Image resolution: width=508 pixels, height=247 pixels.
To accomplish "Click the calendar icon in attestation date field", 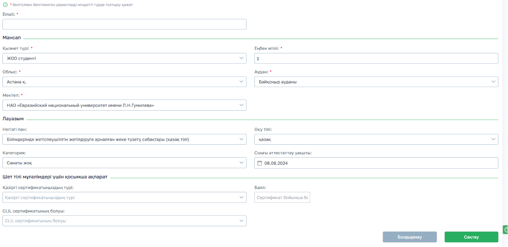I will tap(260, 163).
